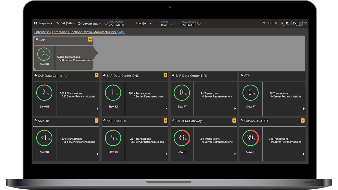
Task: Toggle pause on live updates
Action: pos(270,23)
